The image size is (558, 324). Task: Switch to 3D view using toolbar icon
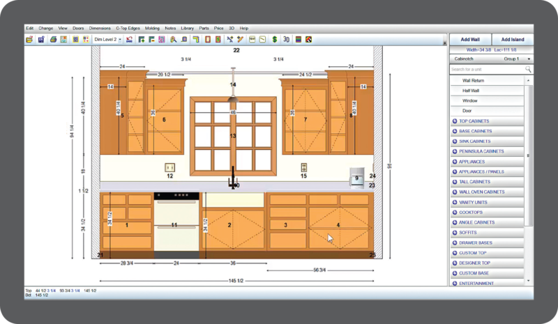287,40
